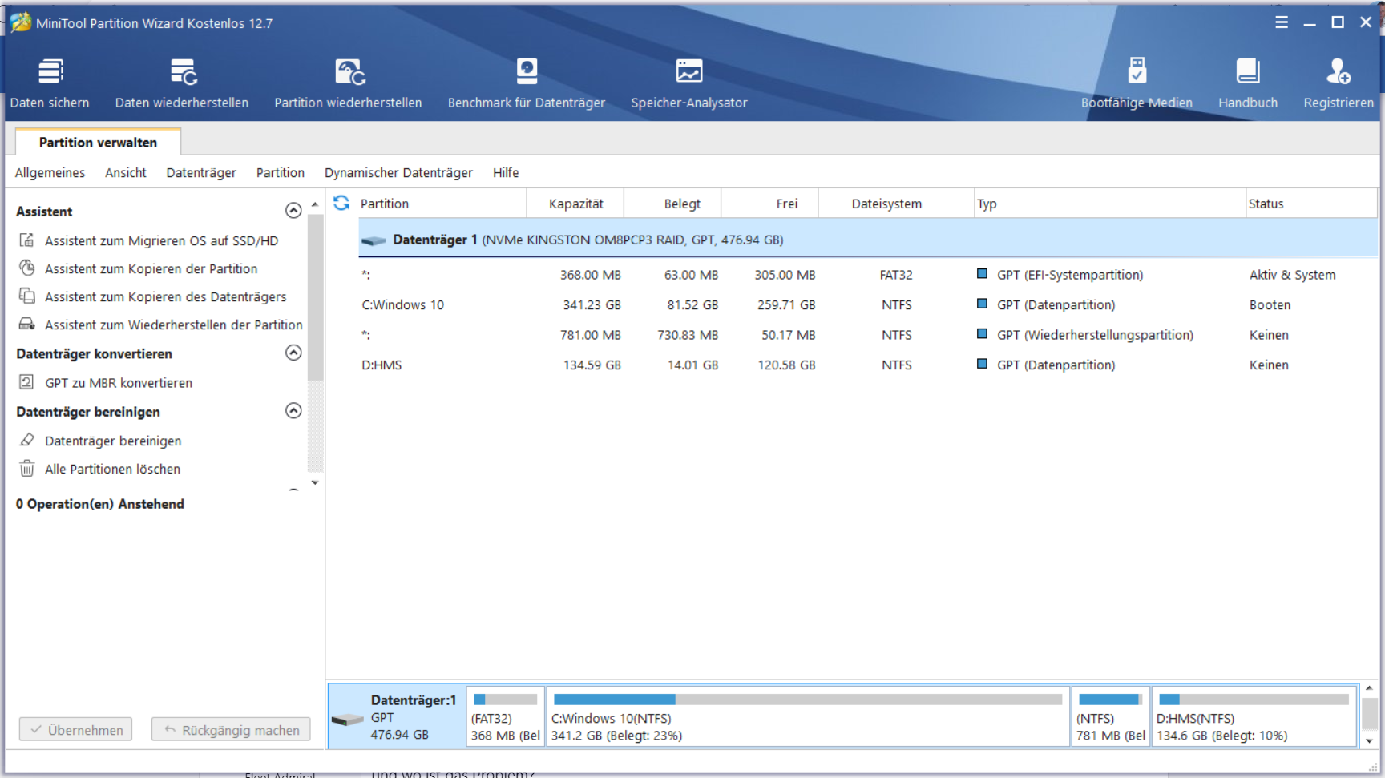Image resolution: width=1385 pixels, height=778 pixels.
Task: Open the Daten sichern tool
Action: (50, 83)
